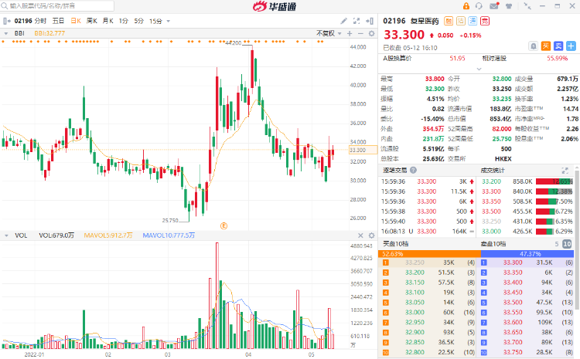Select the 5分 five-minute tab
Image resolution: width=580 pixels, height=359 pixels.
139,21
